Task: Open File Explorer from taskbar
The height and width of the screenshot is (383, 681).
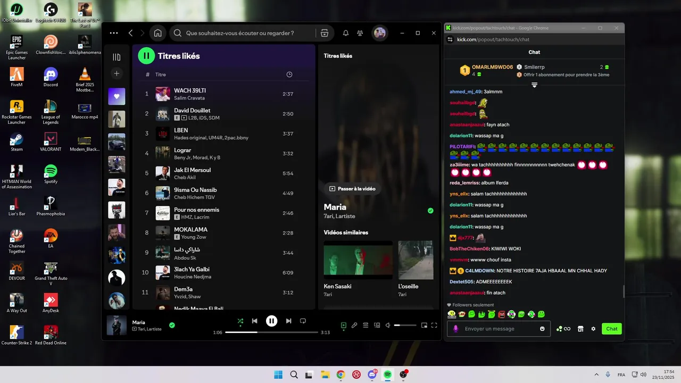Action: 325,374
